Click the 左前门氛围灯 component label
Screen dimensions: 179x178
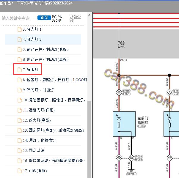(x=143, y=120)
